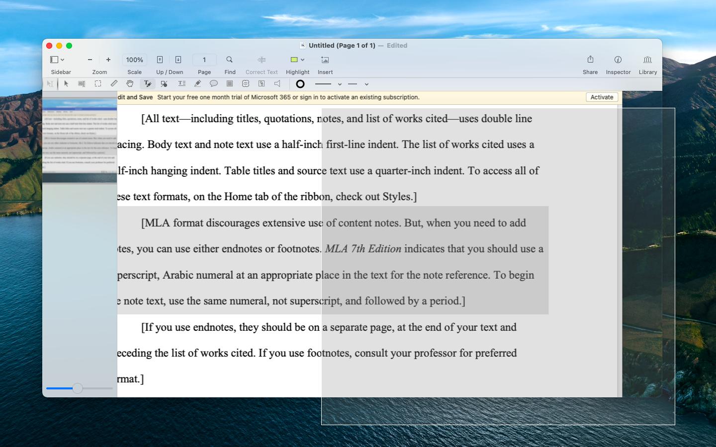
Task: Expand the Sidebar view options chevron
Action: click(x=63, y=60)
